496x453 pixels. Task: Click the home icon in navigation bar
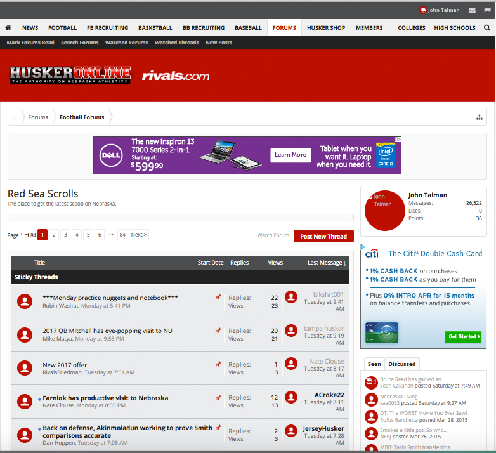[x=8, y=27]
